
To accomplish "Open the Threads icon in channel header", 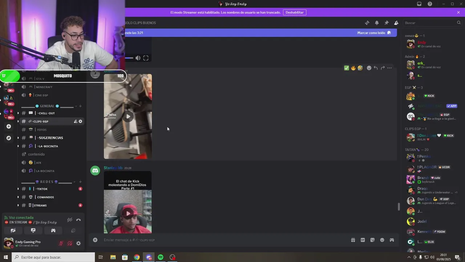I will click(x=367, y=23).
